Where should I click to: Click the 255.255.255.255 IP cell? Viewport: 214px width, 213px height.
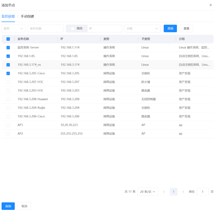click(x=71, y=134)
